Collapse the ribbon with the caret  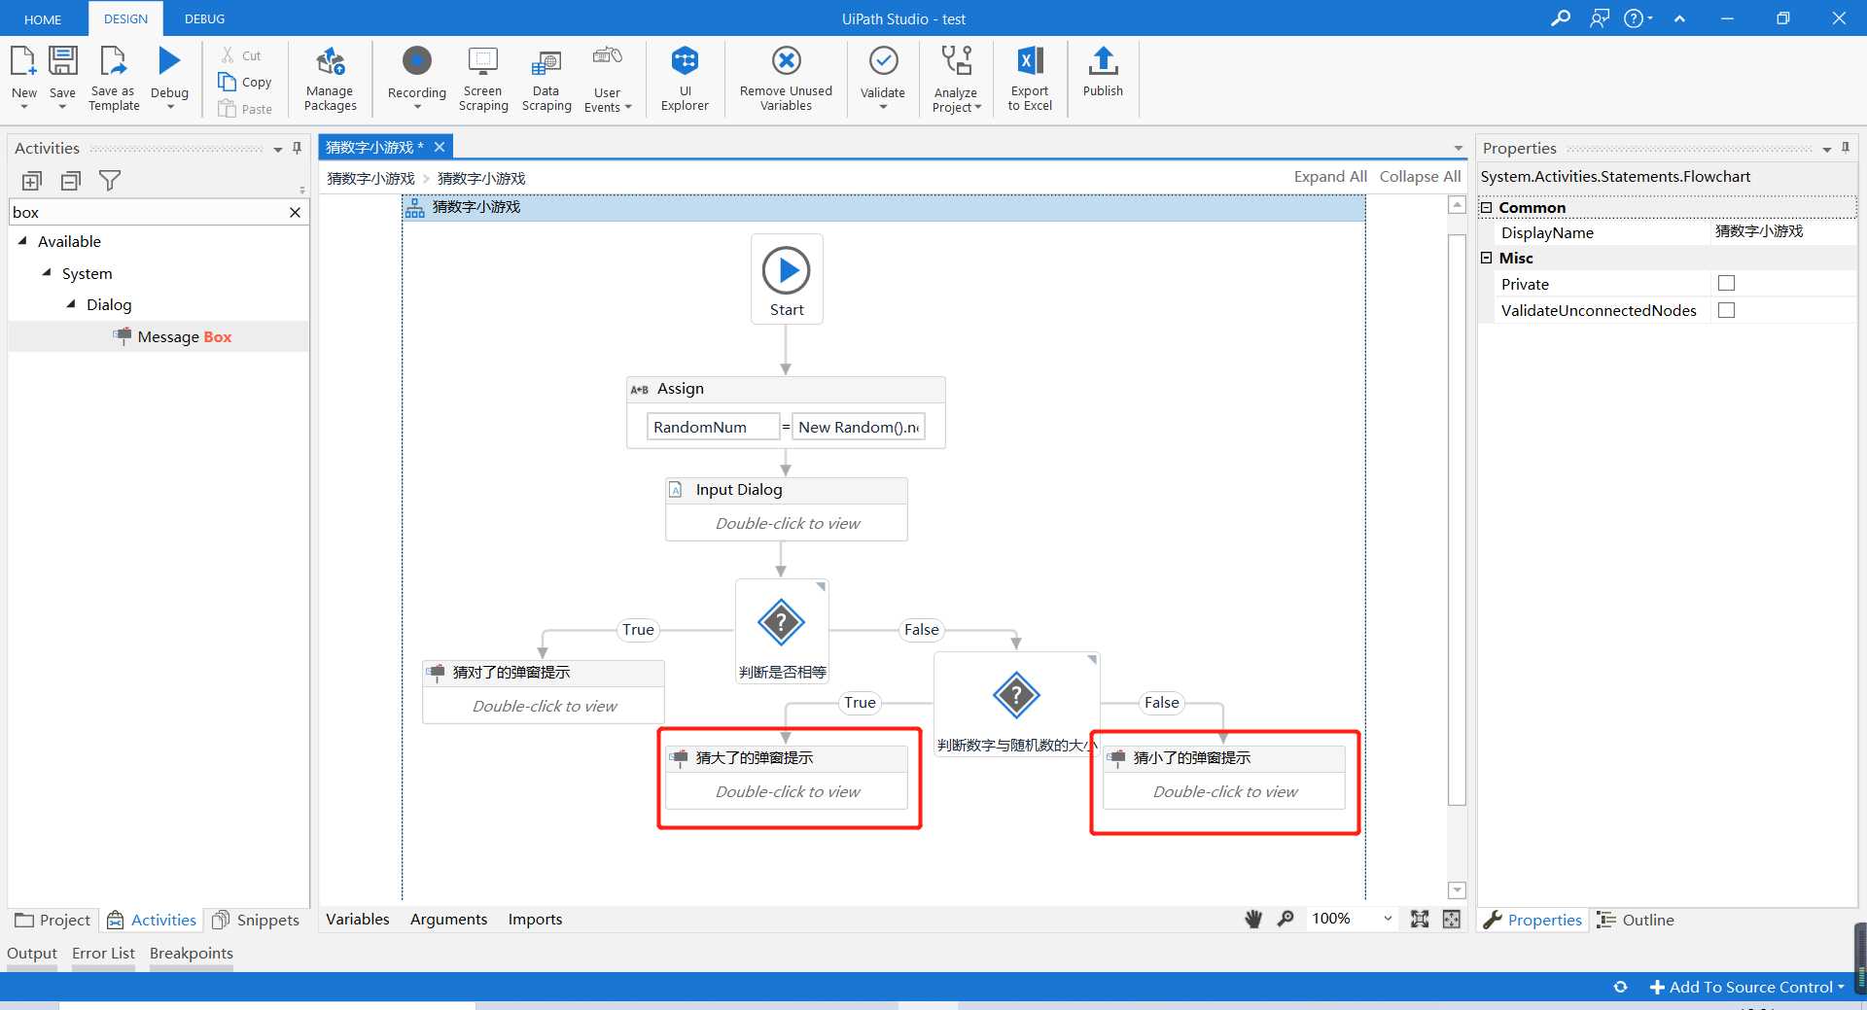point(1679,18)
